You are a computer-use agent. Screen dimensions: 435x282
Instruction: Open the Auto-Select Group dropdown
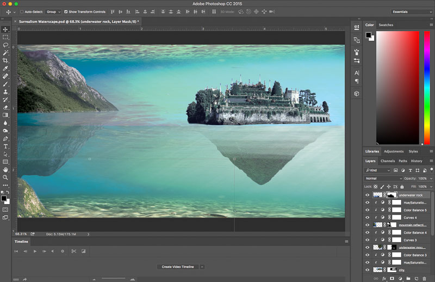[x=53, y=12]
